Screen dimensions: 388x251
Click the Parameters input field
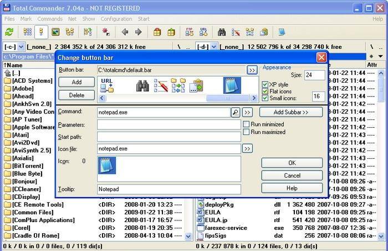coord(169,125)
